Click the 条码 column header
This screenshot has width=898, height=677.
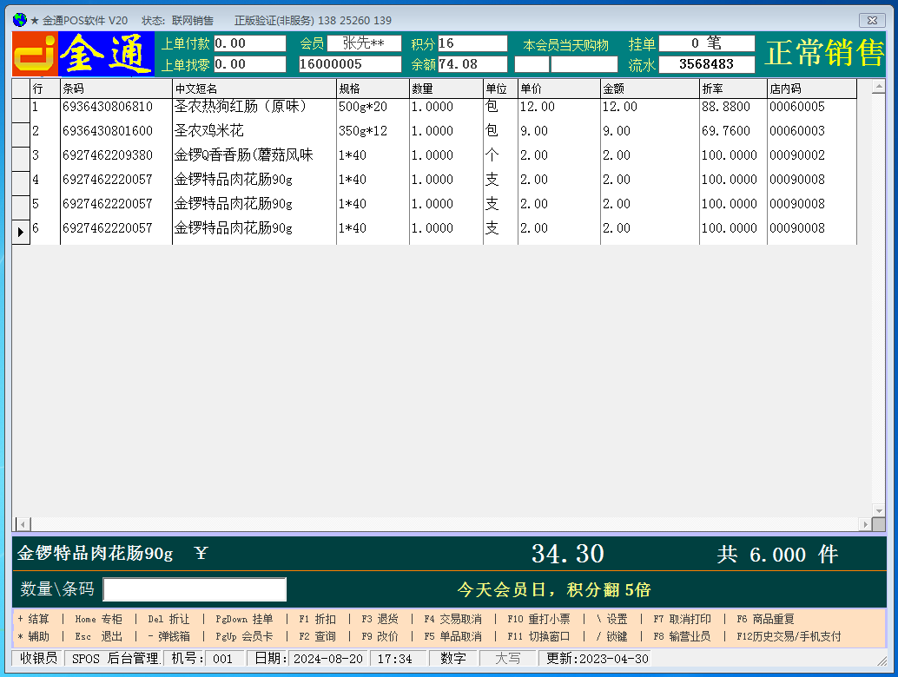click(x=116, y=89)
